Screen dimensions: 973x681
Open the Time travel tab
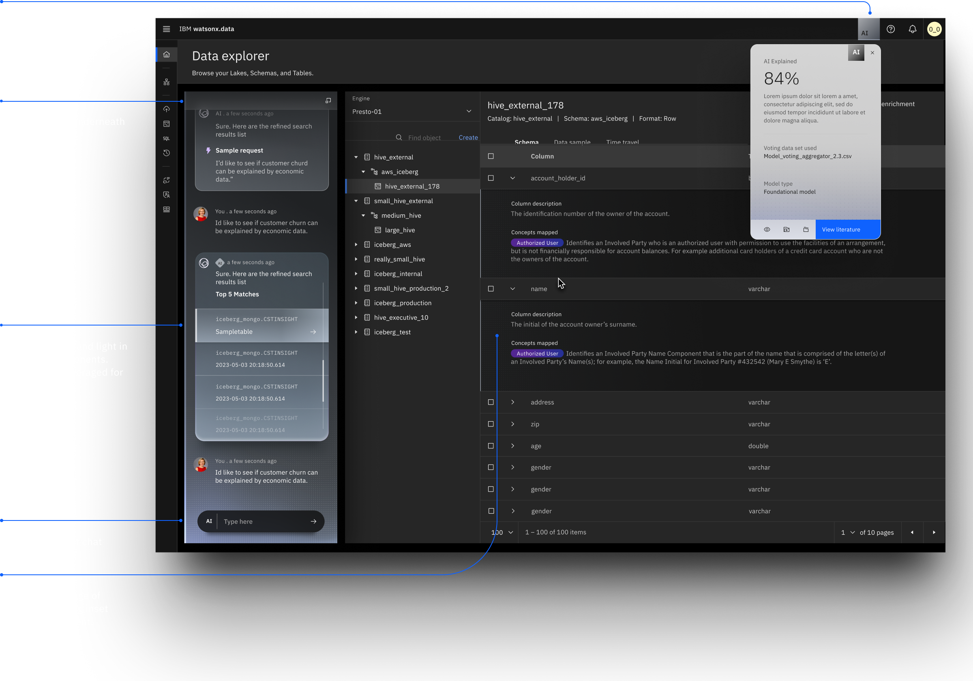pyautogui.click(x=622, y=142)
